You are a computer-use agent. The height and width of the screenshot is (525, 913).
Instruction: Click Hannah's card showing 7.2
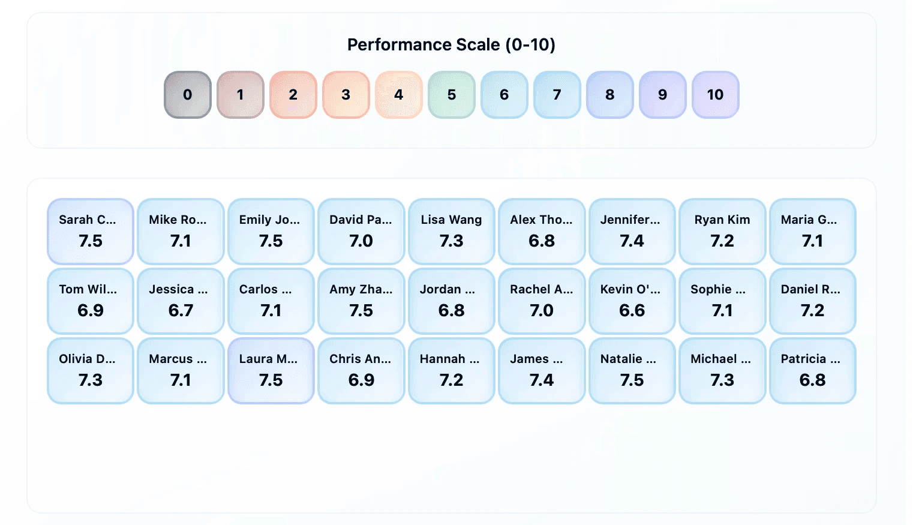[x=451, y=370]
